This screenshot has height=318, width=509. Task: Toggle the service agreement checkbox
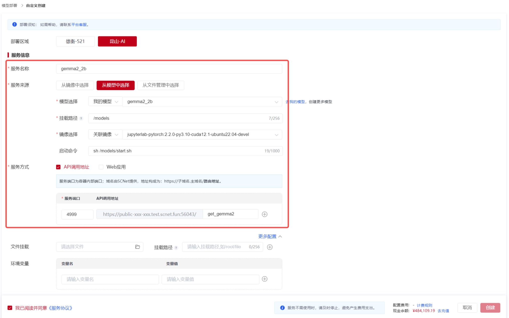[x=10, y=308]
